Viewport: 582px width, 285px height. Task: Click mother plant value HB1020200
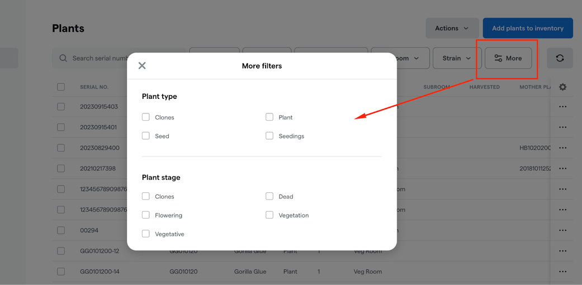click(535, 148)
